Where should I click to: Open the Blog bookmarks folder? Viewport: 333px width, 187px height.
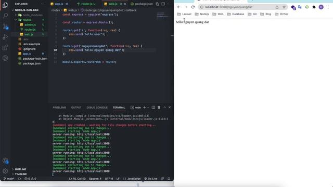pos(266,14)
